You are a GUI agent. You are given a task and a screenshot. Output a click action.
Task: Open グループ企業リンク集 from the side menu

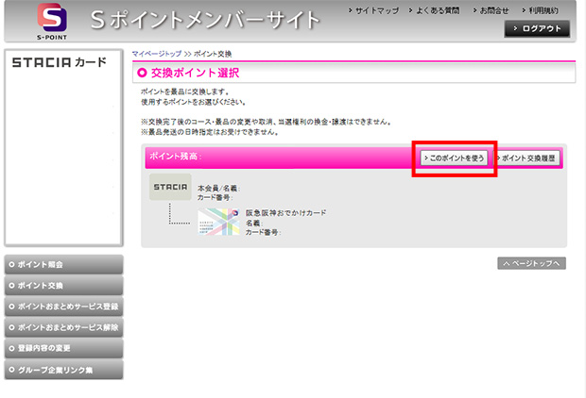coord(62,369)
